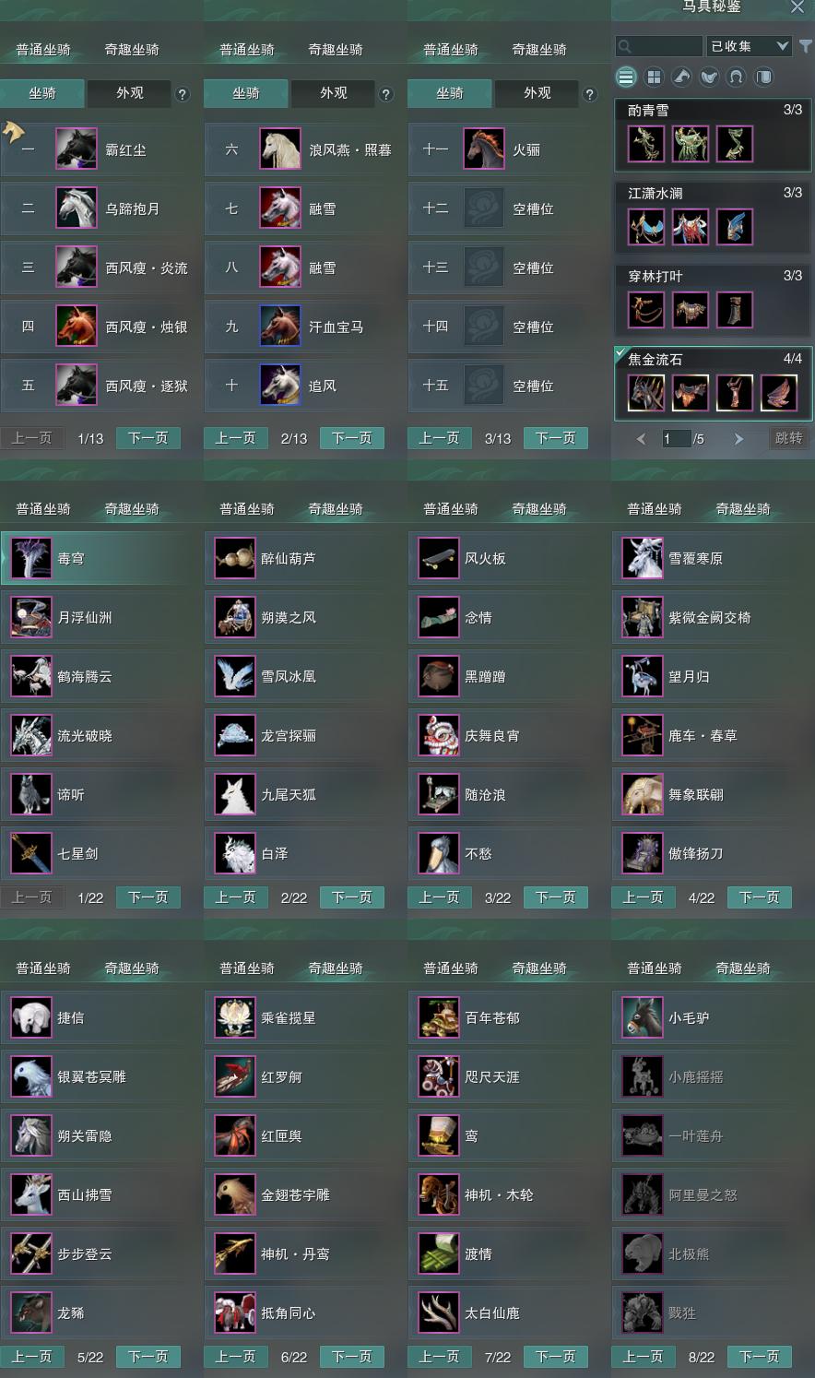Click the 跳转 jump button
The width and height of the screenshot is (815, 1378).
pyautogui.click(x=789, y=438)
